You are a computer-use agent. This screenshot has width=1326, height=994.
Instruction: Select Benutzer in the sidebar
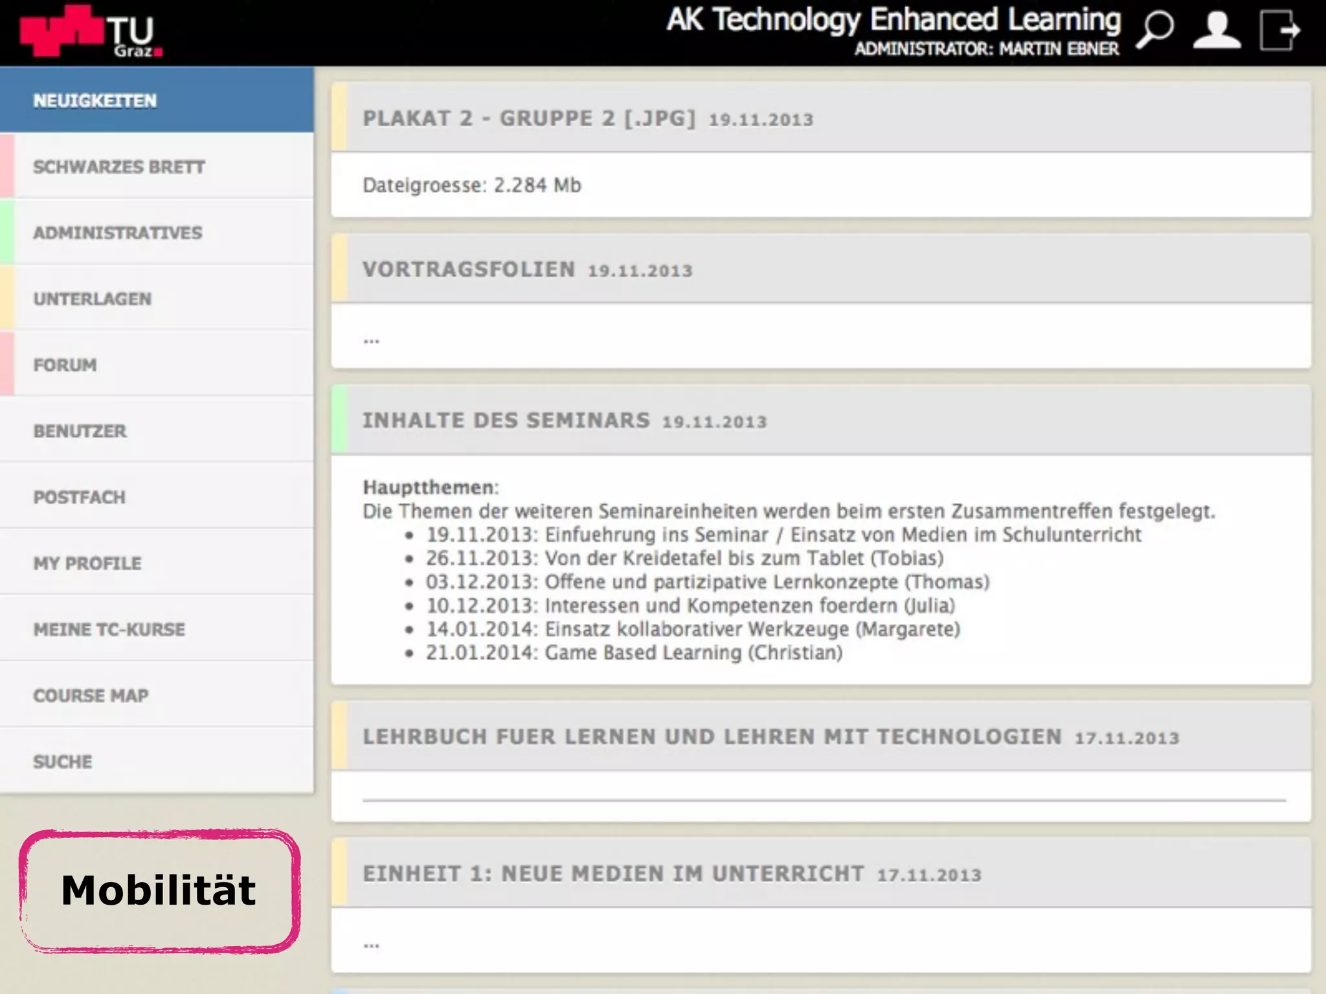(80, 431)
